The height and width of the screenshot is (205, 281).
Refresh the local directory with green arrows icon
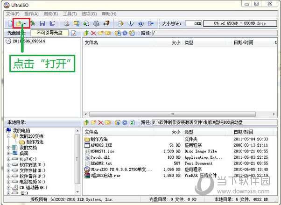coord(132,122)
